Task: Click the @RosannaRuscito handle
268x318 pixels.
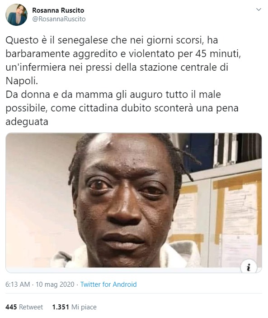Action: tap(59, 19)
